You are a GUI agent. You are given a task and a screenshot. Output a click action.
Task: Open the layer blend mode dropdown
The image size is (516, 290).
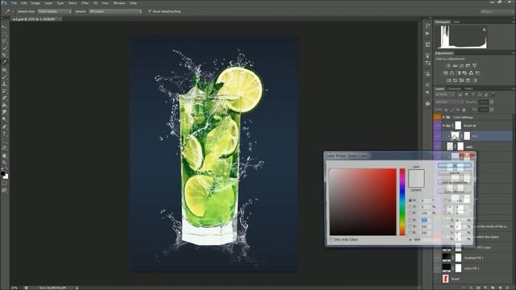[449, 102]
